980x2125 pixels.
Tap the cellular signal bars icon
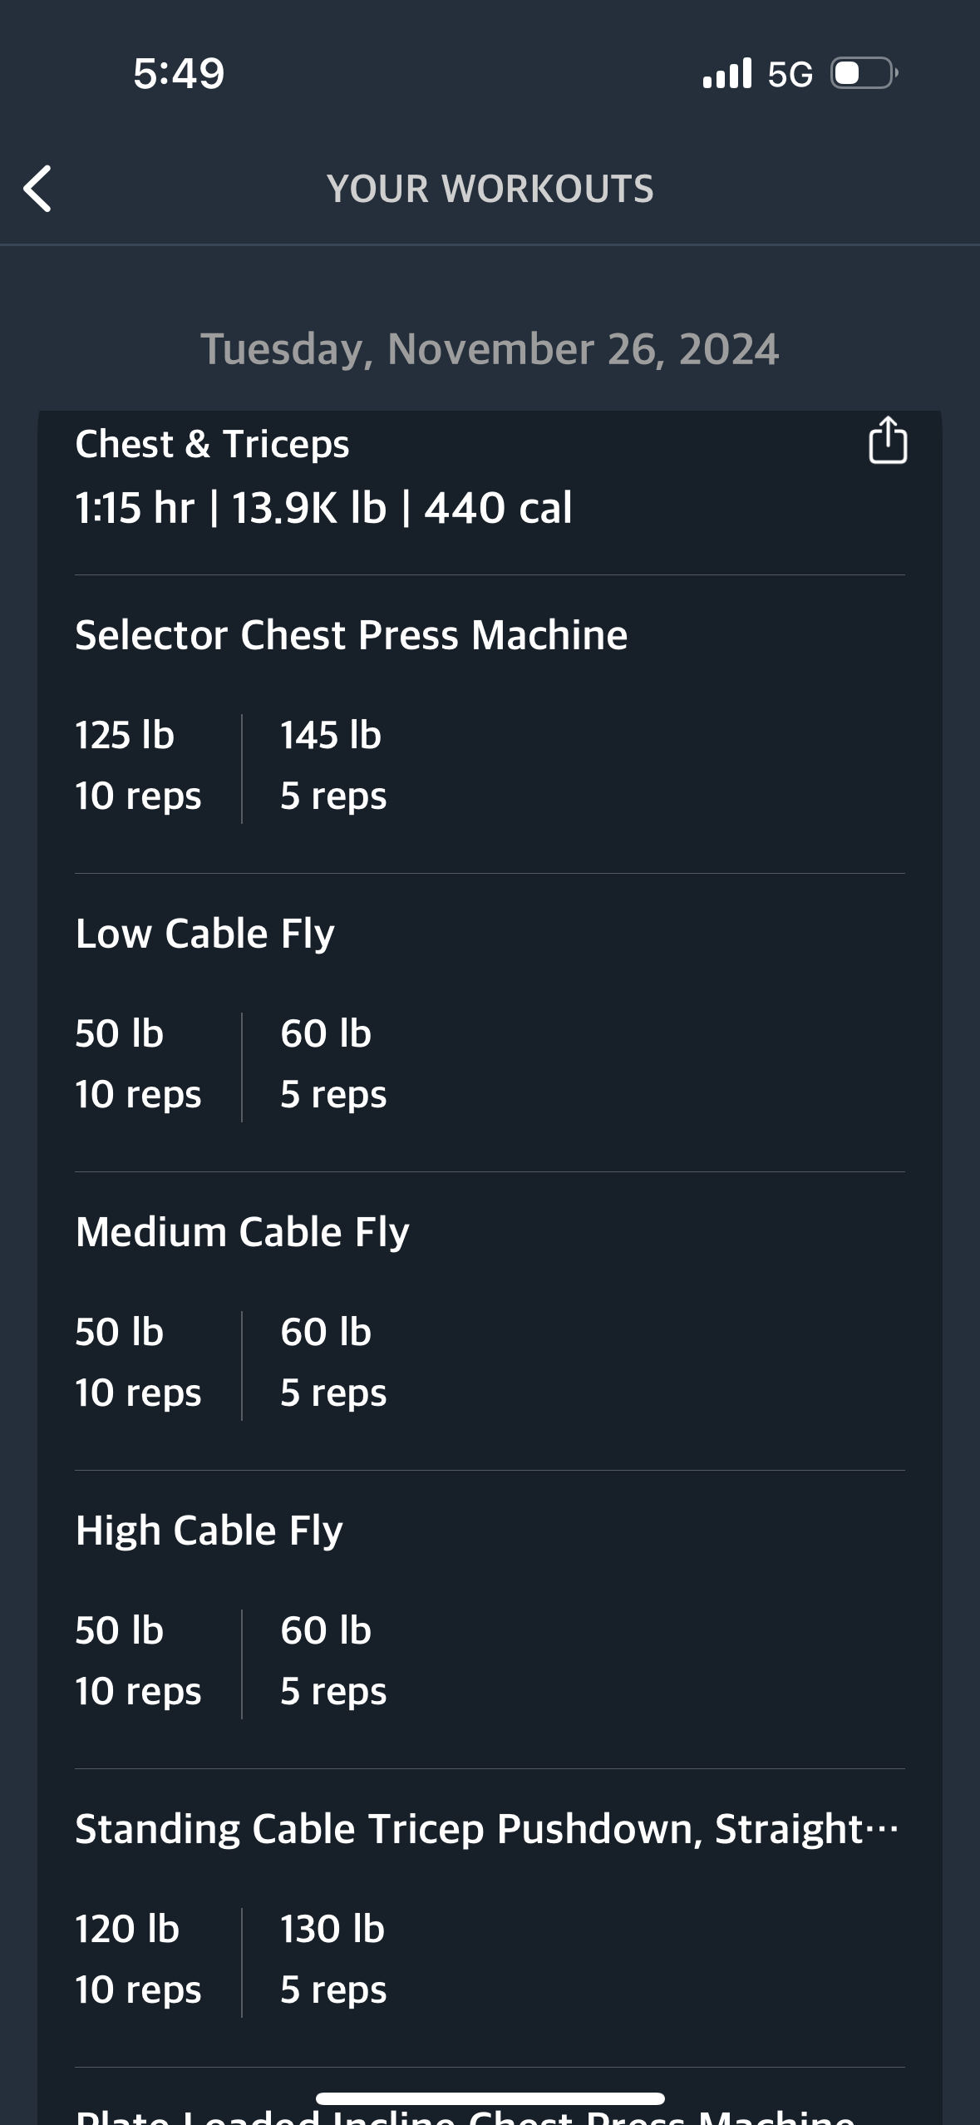726,73
